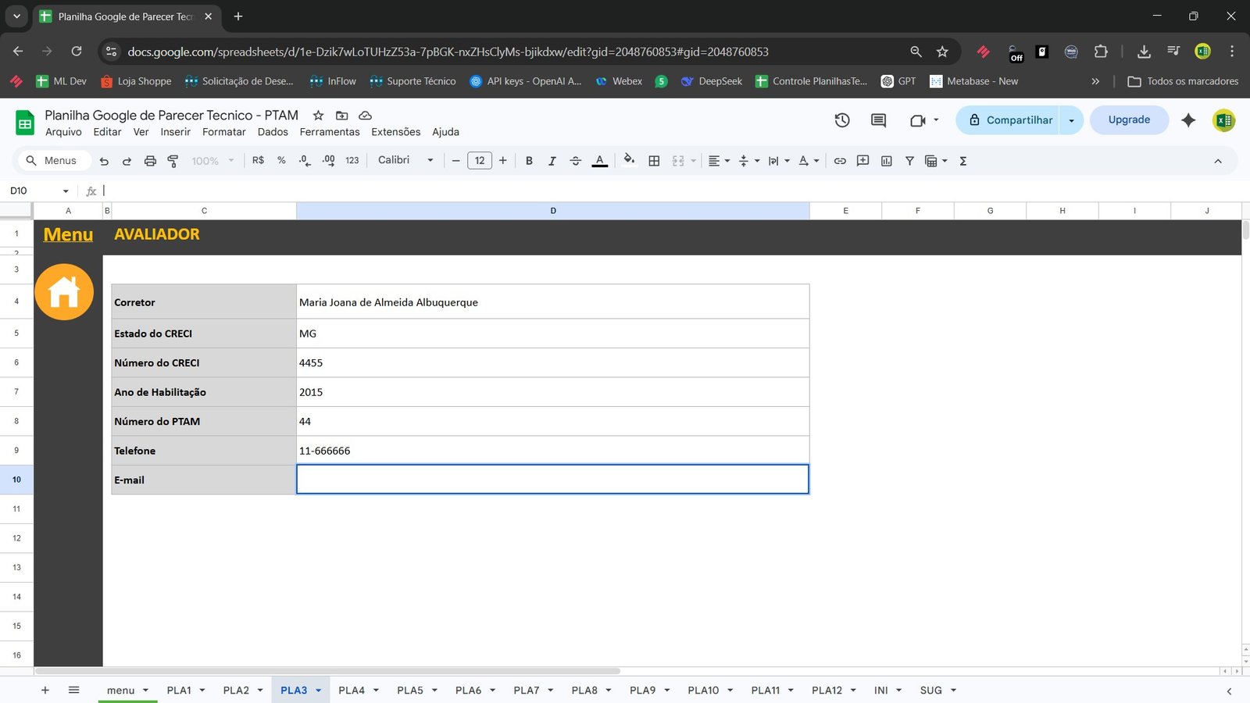Open the Inserir menu
Image resolution: width=1250 pixels, height=703 pixels.
pos(175,132)
